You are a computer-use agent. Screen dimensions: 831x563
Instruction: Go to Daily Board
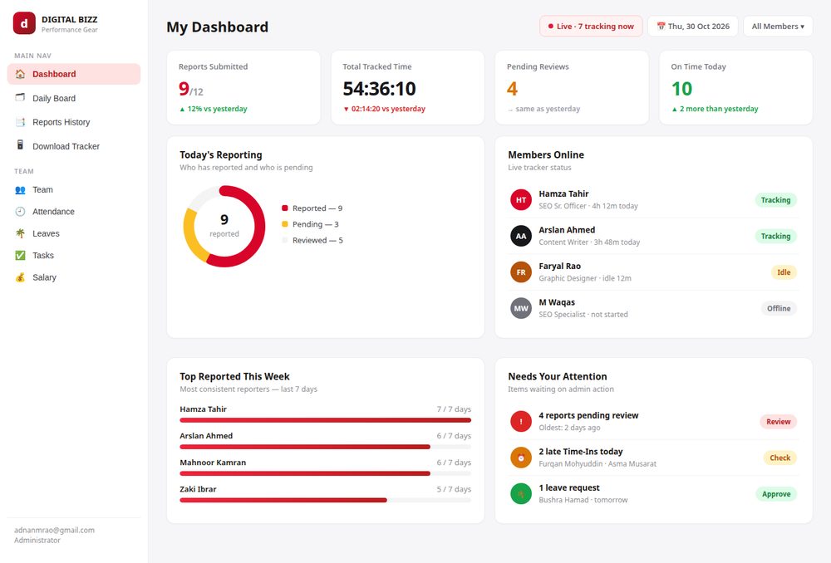click(x=74, y=98)
